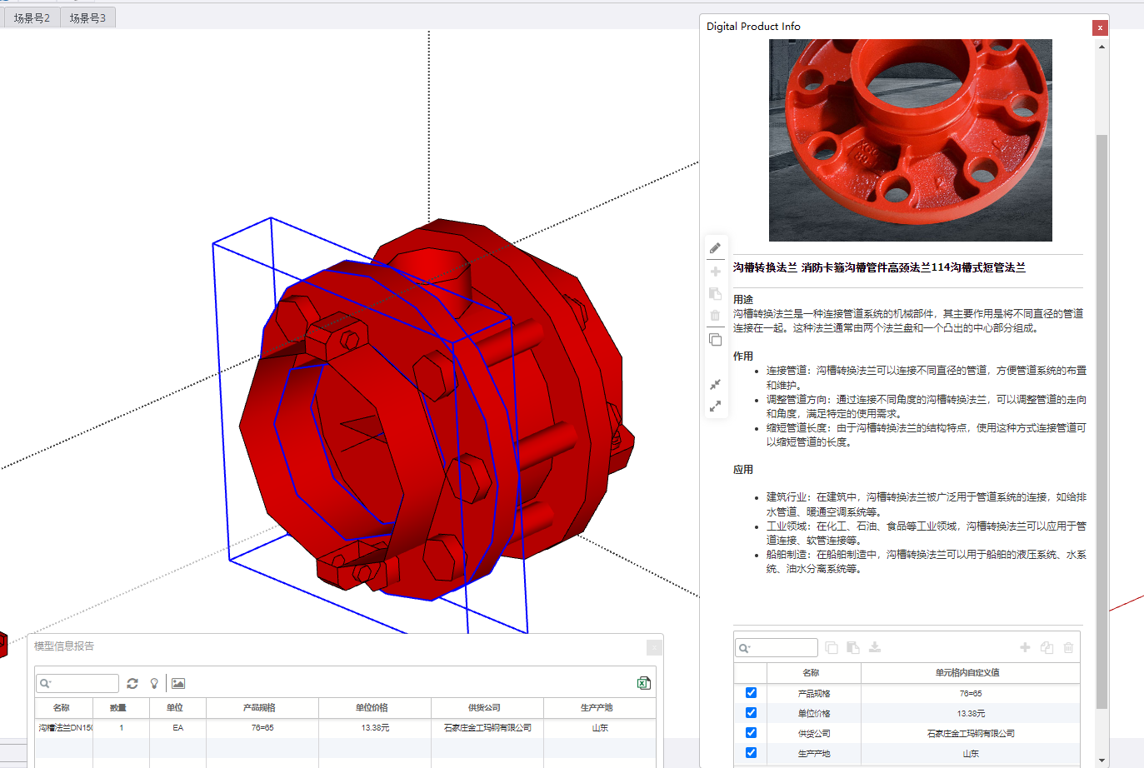Switch to the 场景号3 tab

point(87,17)
